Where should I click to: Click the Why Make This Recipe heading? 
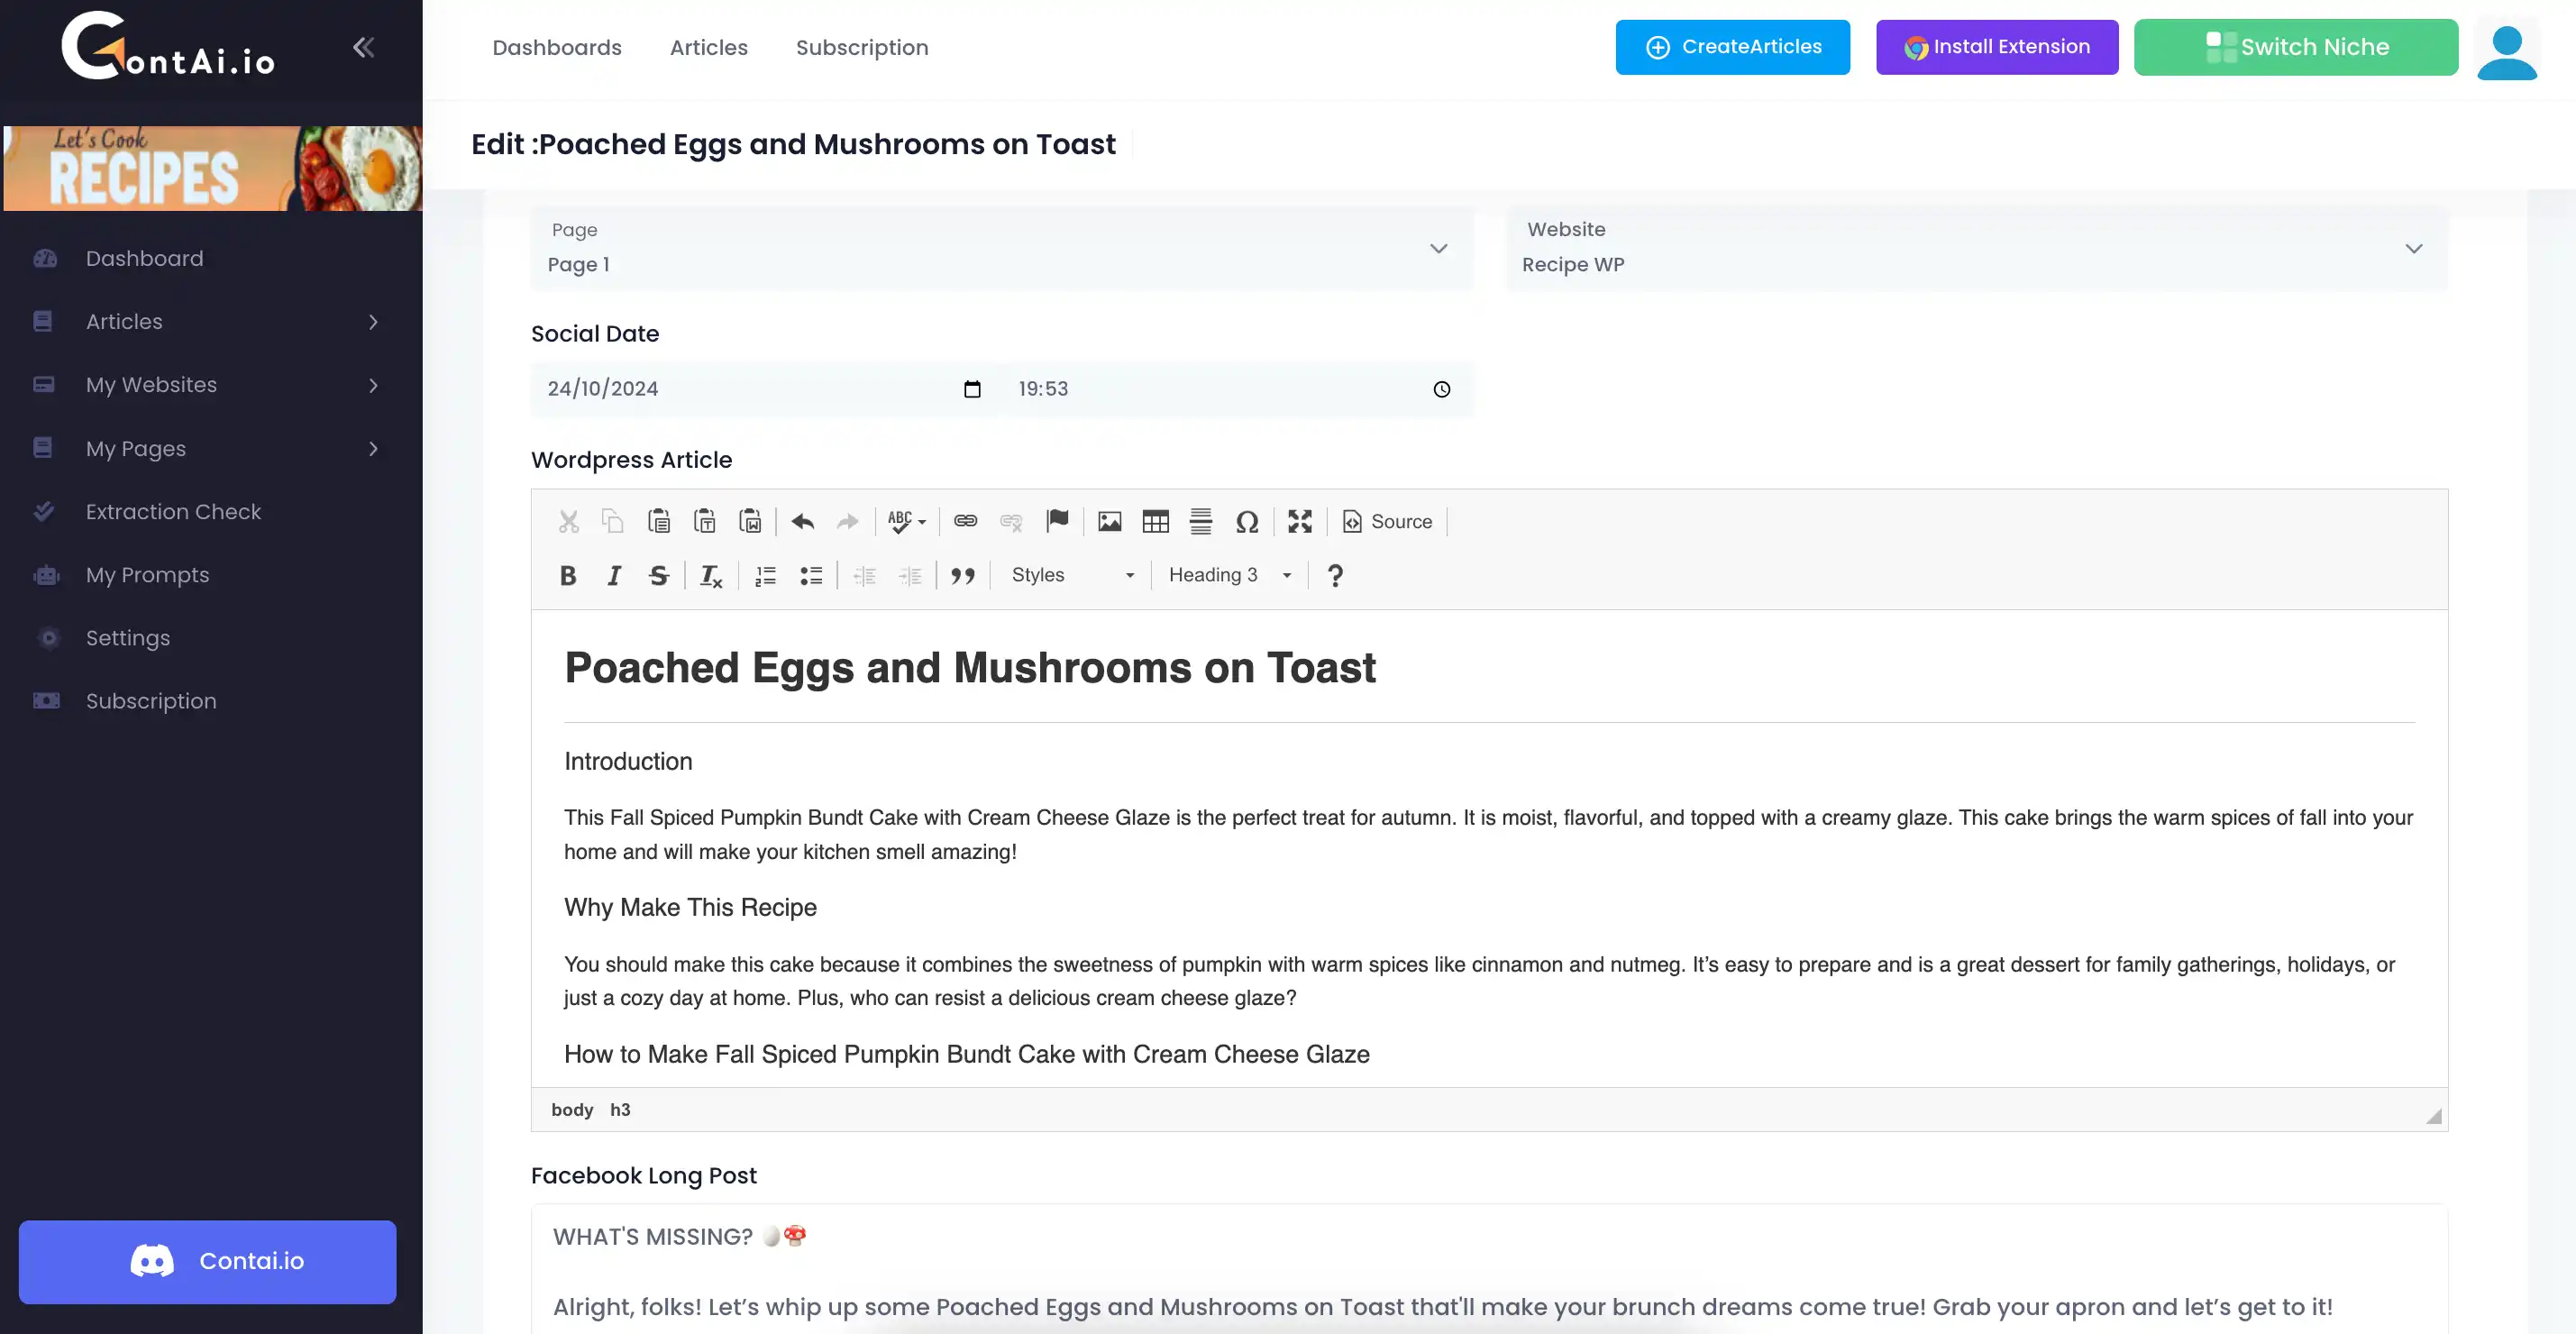(690, 908)
